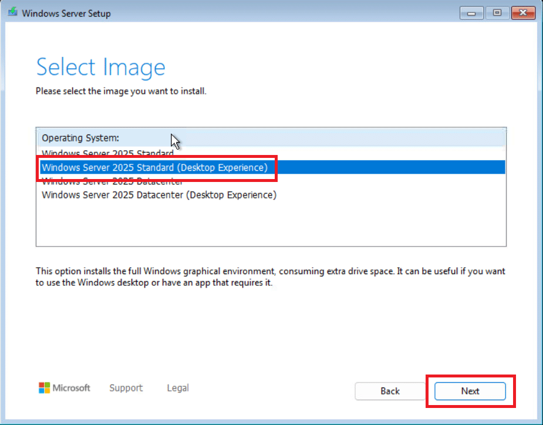
Task: Click empty area inside the image list
Action: pos(271,224)
